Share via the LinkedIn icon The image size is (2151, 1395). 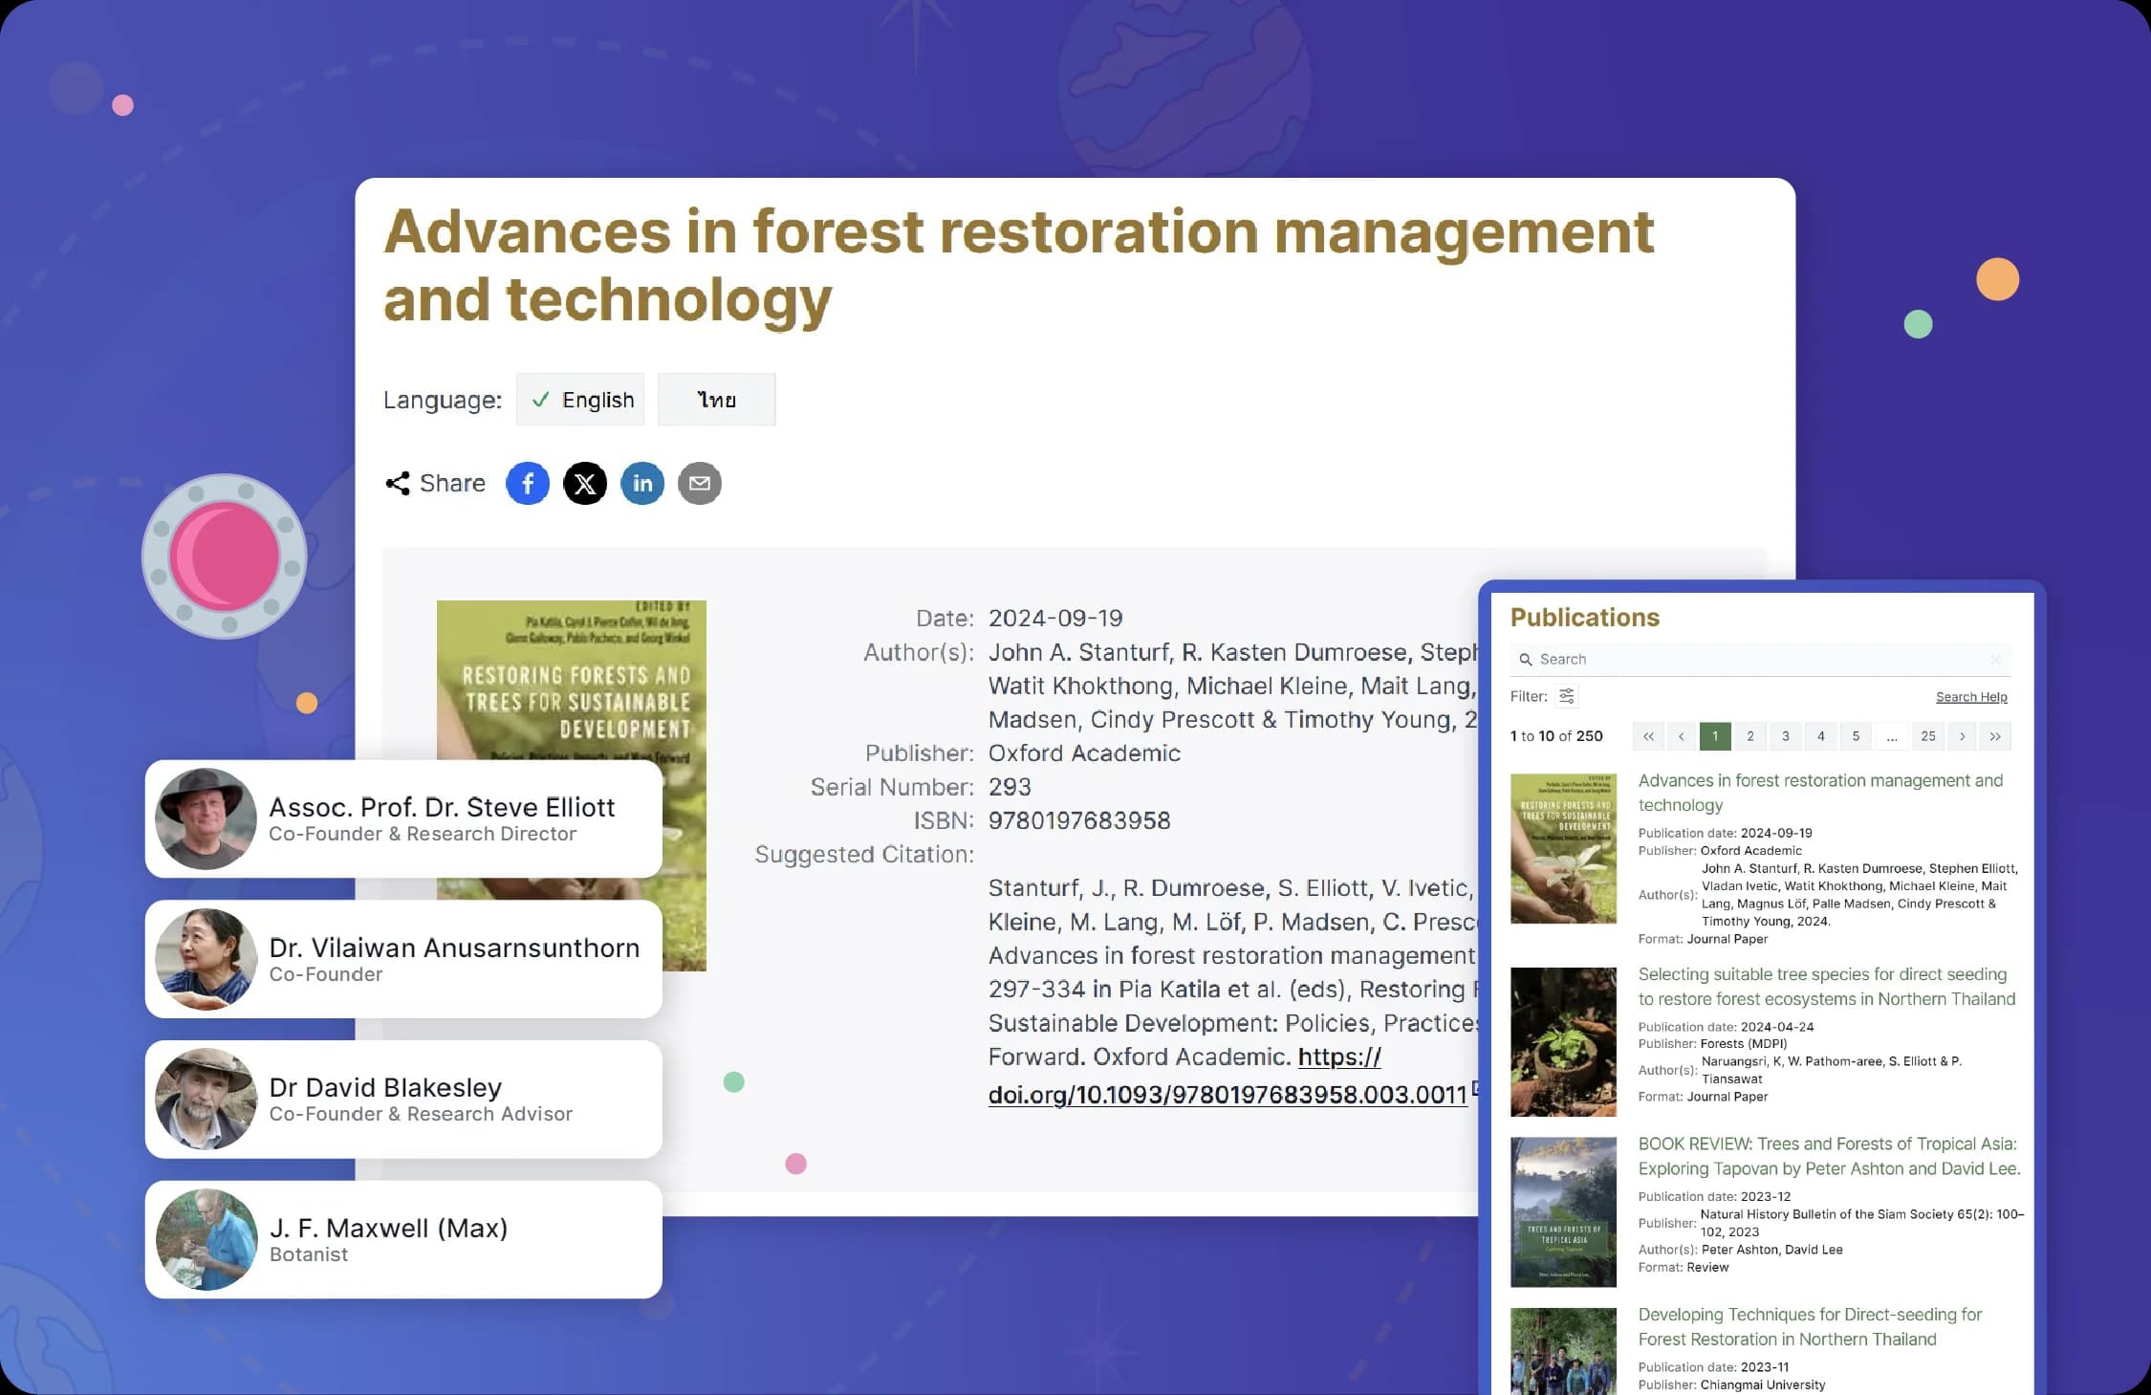[642, 483]
